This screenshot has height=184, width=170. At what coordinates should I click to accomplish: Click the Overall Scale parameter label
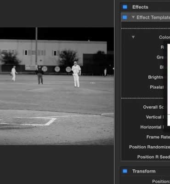point(153,107)
